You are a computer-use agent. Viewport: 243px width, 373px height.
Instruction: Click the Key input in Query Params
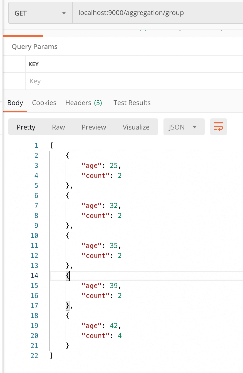(x=133, y=81)
